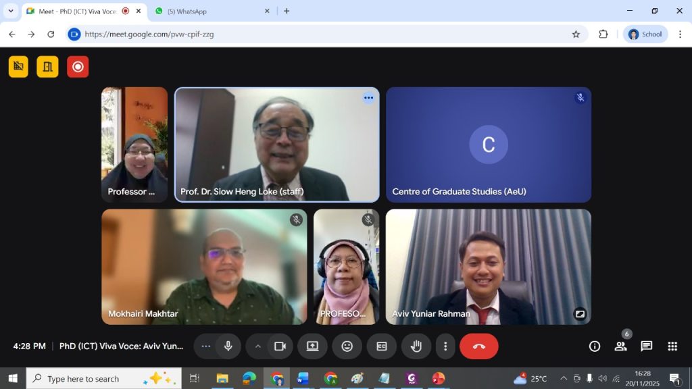Toggle the camera on or off
Image resolution: width=692 pixels, height=389 pixels.
(x=280, y=346)
